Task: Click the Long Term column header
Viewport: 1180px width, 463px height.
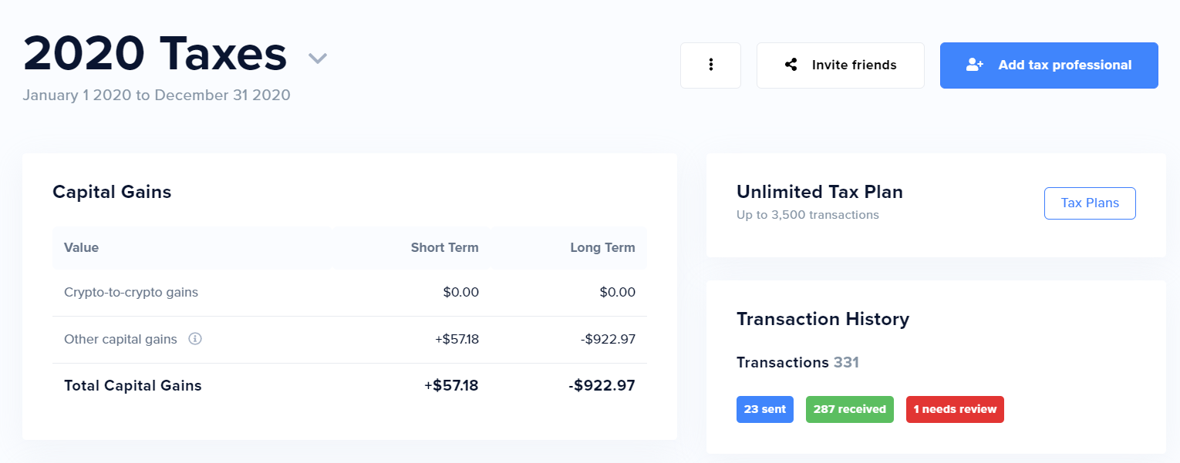Action: click(x=602, y=248)
